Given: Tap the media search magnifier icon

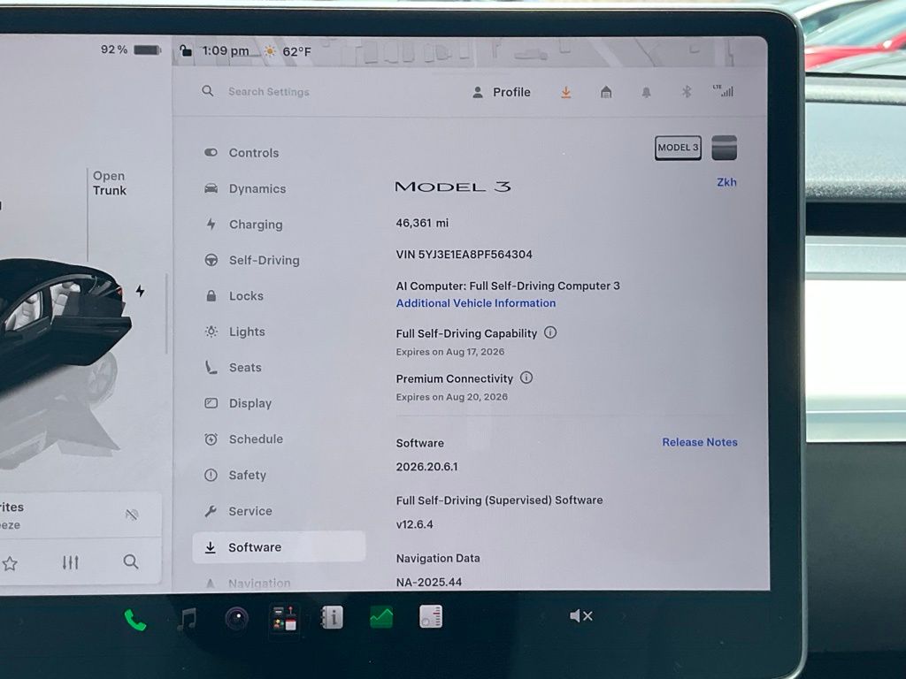Looking at the screenshot, I should [x=131, y=561].
